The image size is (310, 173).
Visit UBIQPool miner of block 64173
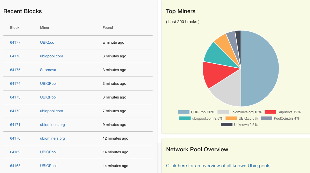click(x=48, y=97)
